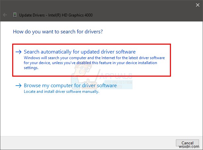The width and height of the screenshot is (203, 150).
Task: Close the Update Drivers dialog
Action: tap(198, 5)
